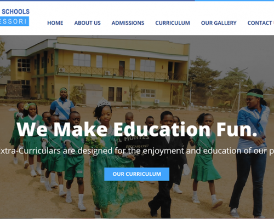This screenshot has width=274, height=219.
Task: Click the blue badge in the site logo
Action: (14, 21)
